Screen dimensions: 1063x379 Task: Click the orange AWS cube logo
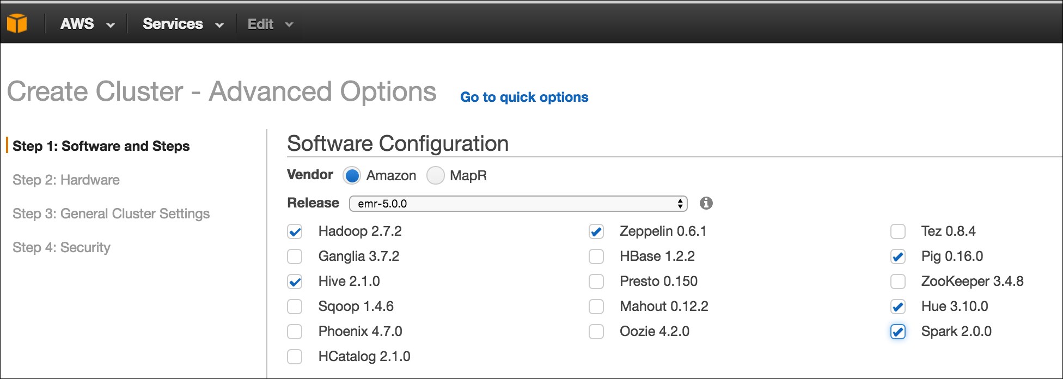[x=17, y=23]
